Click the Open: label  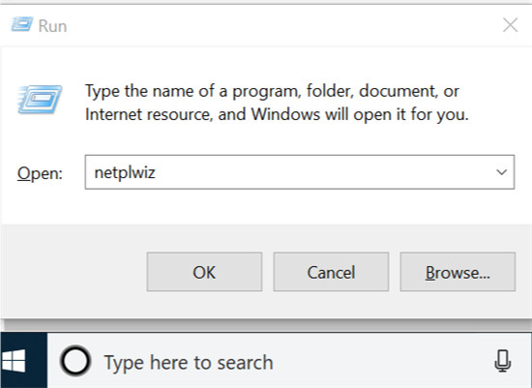click(x=40, y=173)
